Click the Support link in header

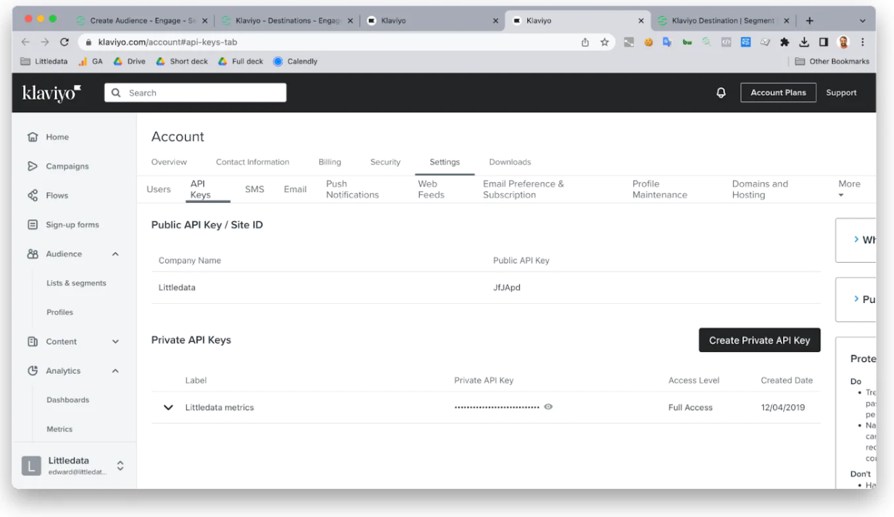(841, 93)
